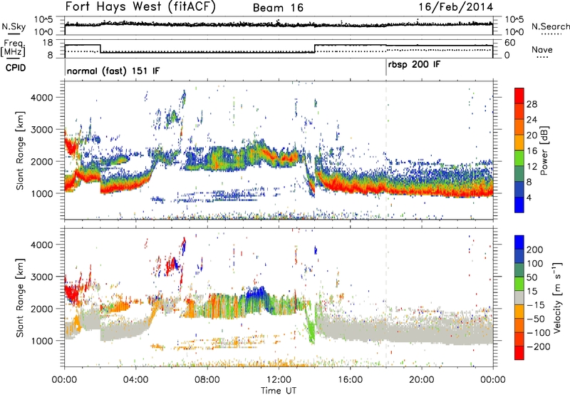
Task: Click the right '10^0' noise axis tick
Action: coord(514,32)
